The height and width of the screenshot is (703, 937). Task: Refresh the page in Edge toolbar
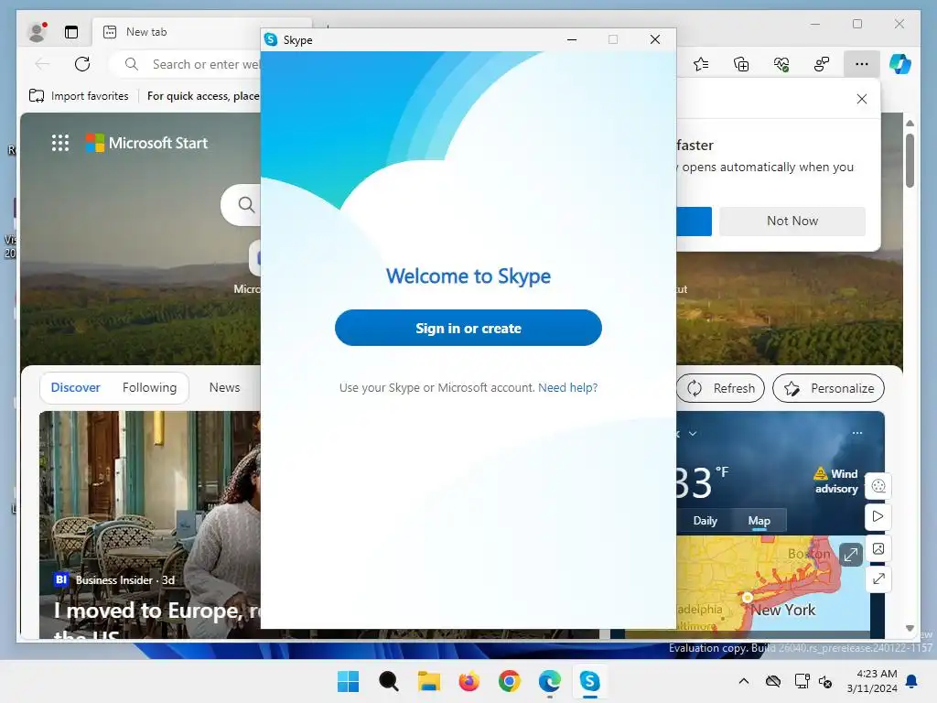[82, 64]
